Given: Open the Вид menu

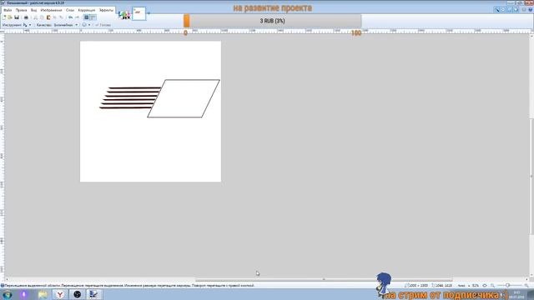Looking at the screenshot, I should pyautogui.click(x=33, y=10).
